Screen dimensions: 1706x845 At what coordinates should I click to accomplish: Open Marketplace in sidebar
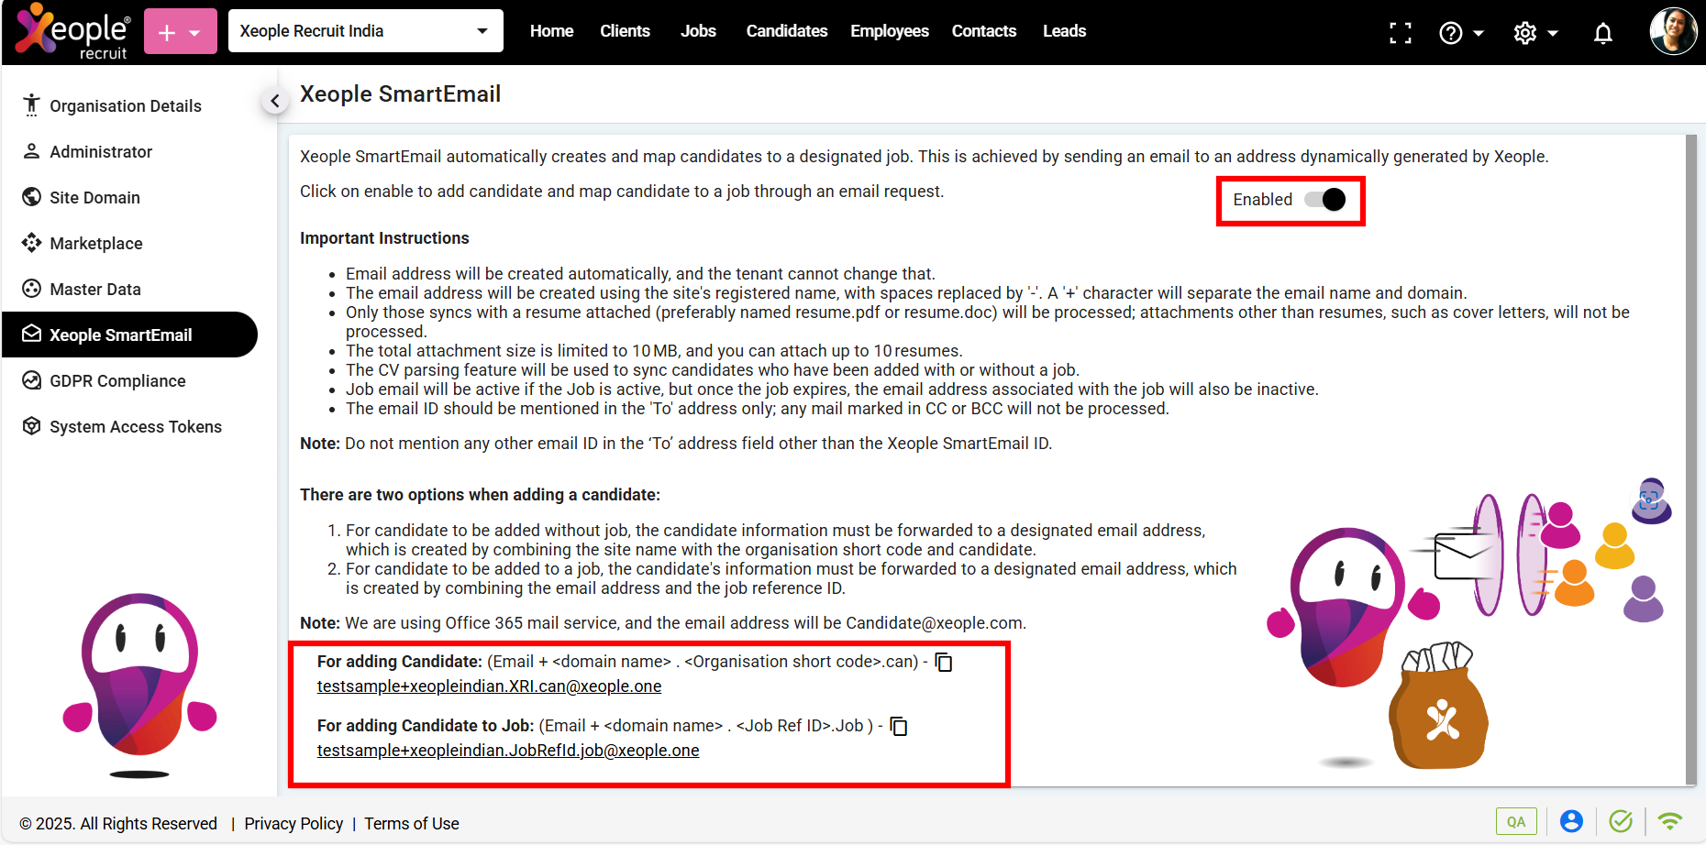pos(129,243)
